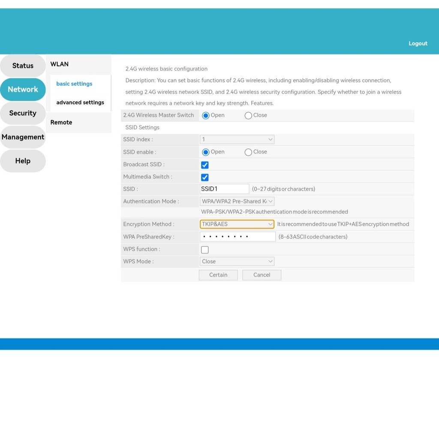This screenshot has width=439, height=439.
Task: Set 2.4G Wireless Master Switch to Close
Action: tap(248, 115)
